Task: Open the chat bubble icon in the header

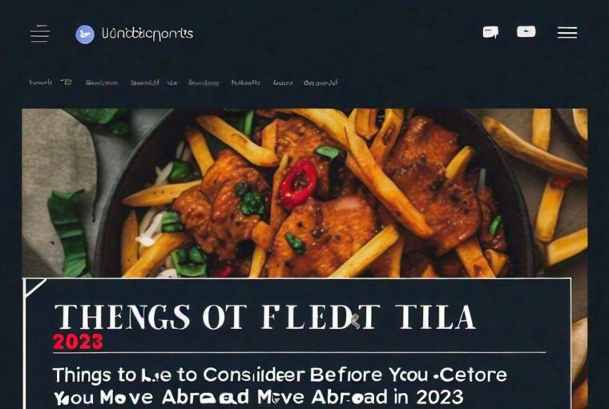Action: click(491, 32)
